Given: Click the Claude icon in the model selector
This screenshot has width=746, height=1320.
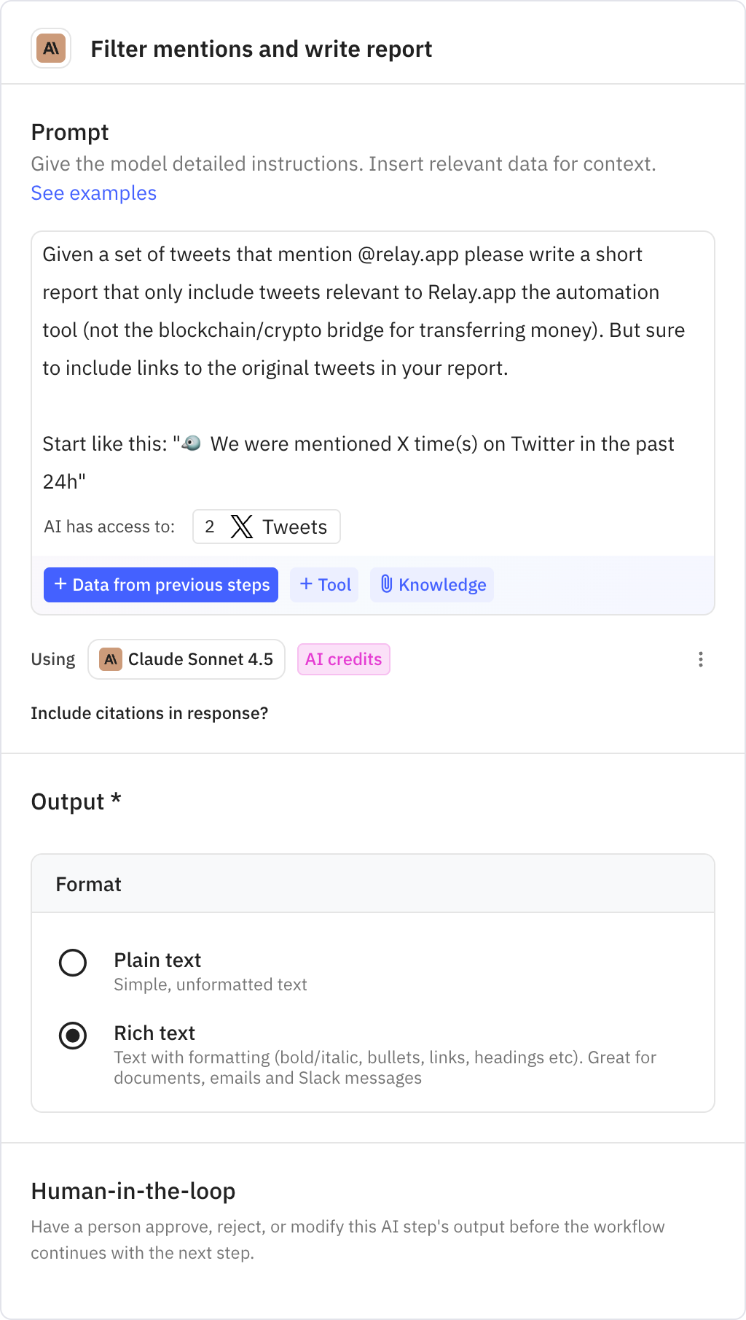Looking at the screenshot, I should (x=111, y=659).
